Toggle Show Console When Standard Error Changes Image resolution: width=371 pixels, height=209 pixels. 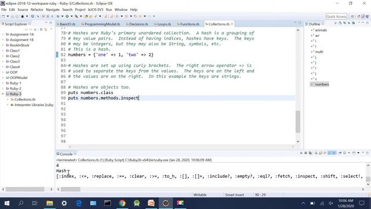tap(334, 153)
